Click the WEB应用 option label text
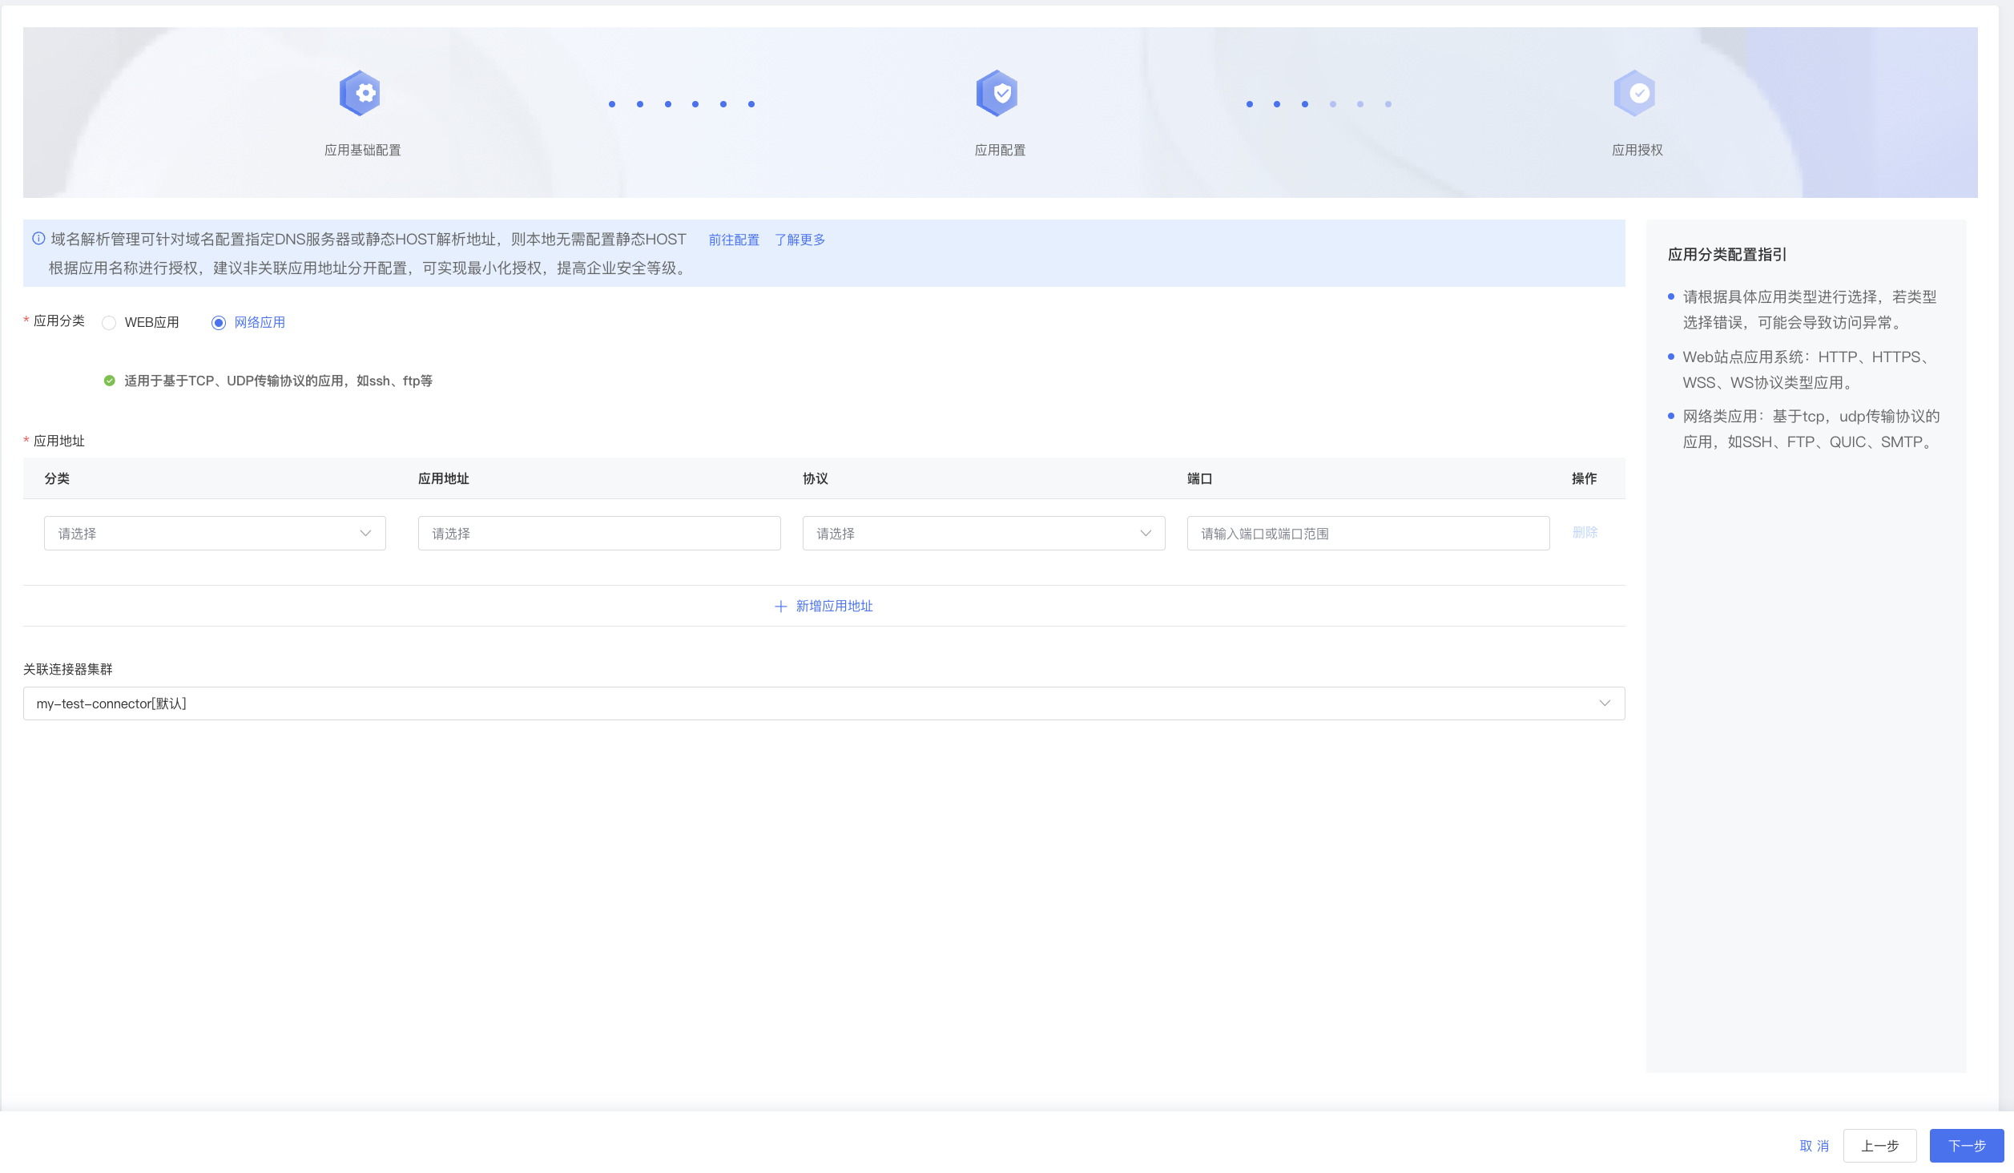 pos(151,323)
